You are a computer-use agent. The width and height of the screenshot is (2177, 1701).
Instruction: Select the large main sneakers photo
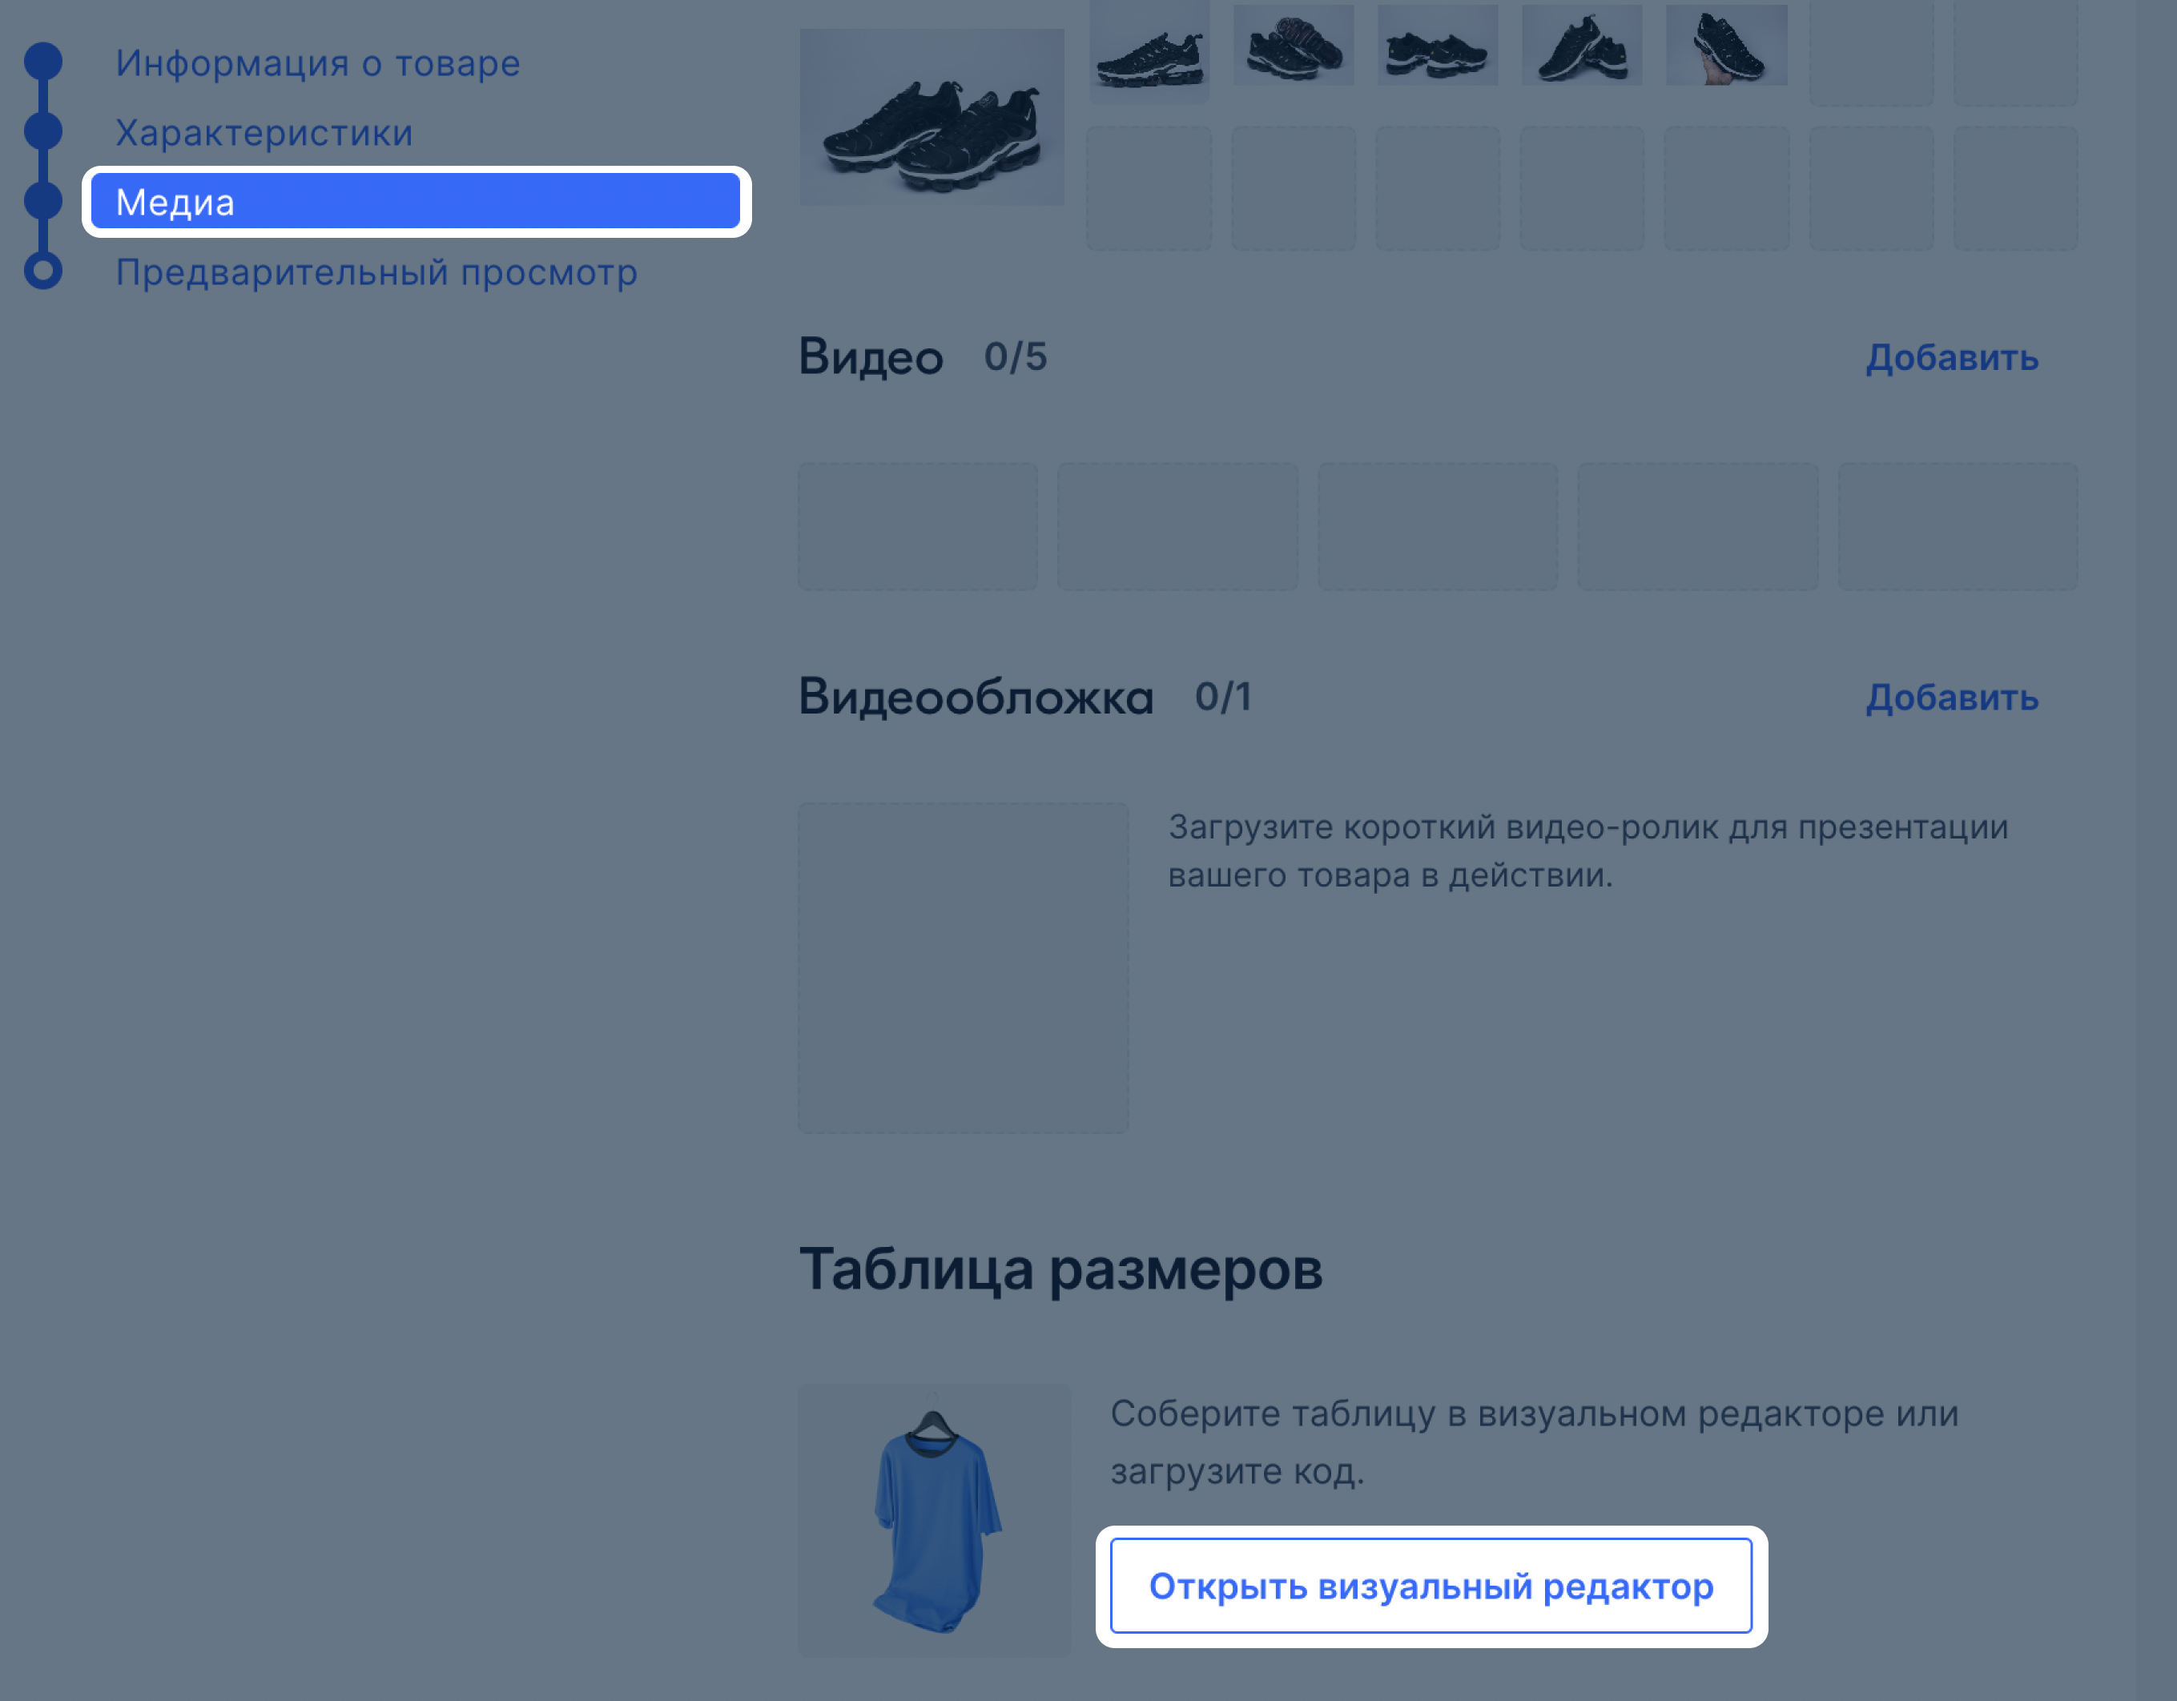pos(932,117)
